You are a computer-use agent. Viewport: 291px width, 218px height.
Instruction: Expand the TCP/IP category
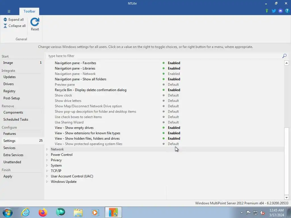coord(47,171)
